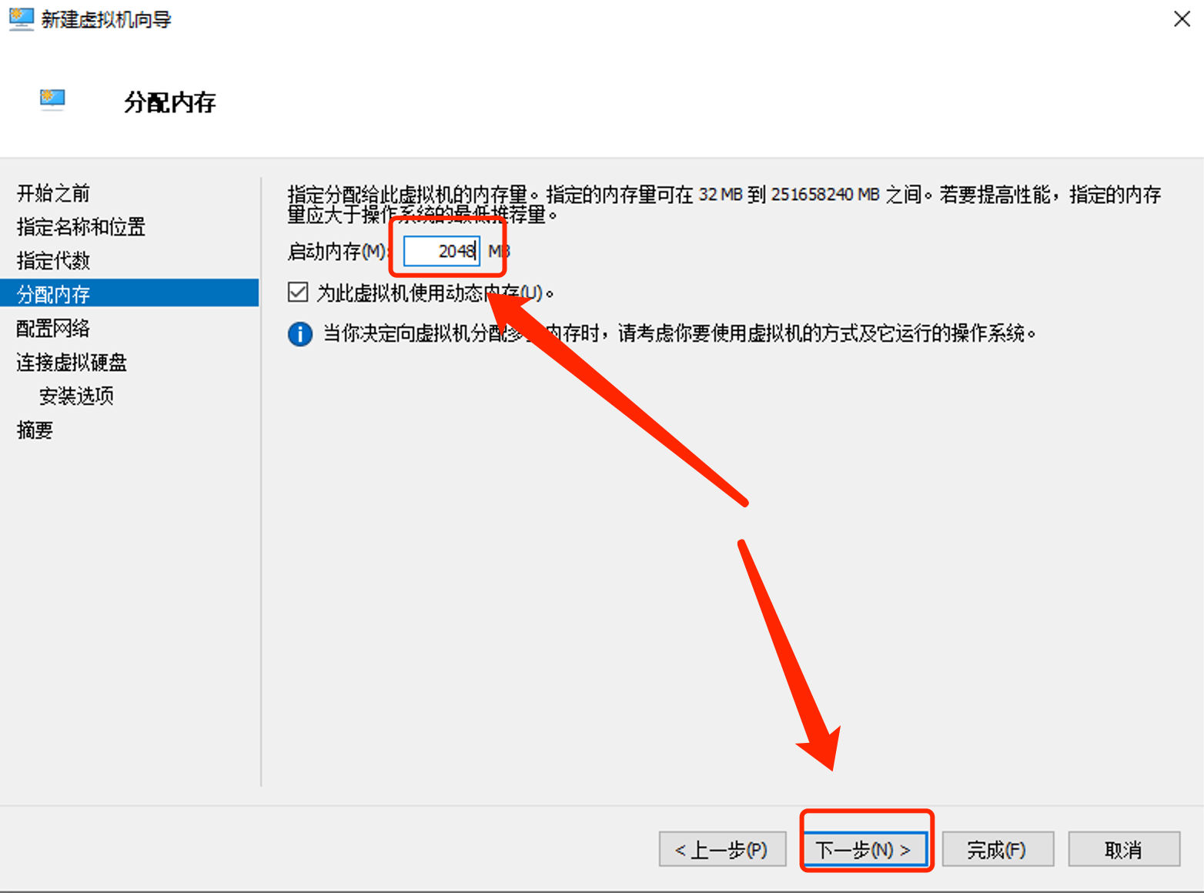
Task: Click the wizard icon in title bar
Action: pyautogui.click(x=22, y=19)
